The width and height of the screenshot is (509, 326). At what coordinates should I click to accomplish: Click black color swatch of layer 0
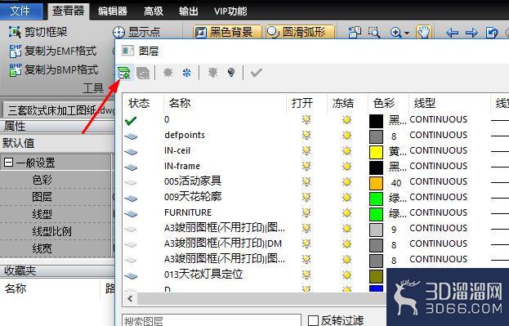pos(376,121)
